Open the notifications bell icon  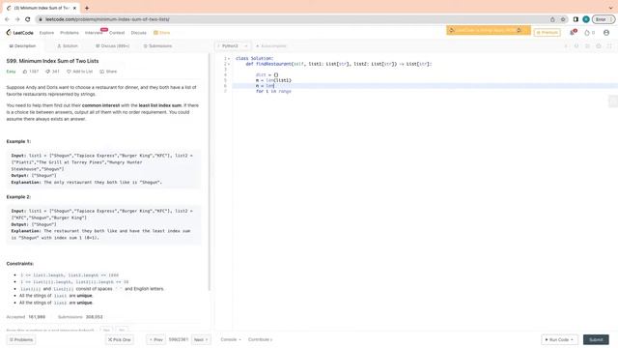pyautogui.click(x=573, y=32)
